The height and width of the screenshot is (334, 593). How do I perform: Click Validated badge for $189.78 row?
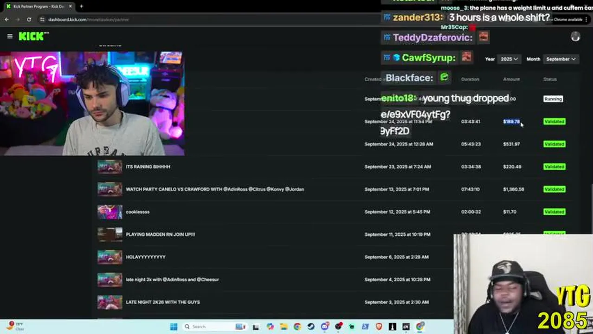tap(554, 122)
